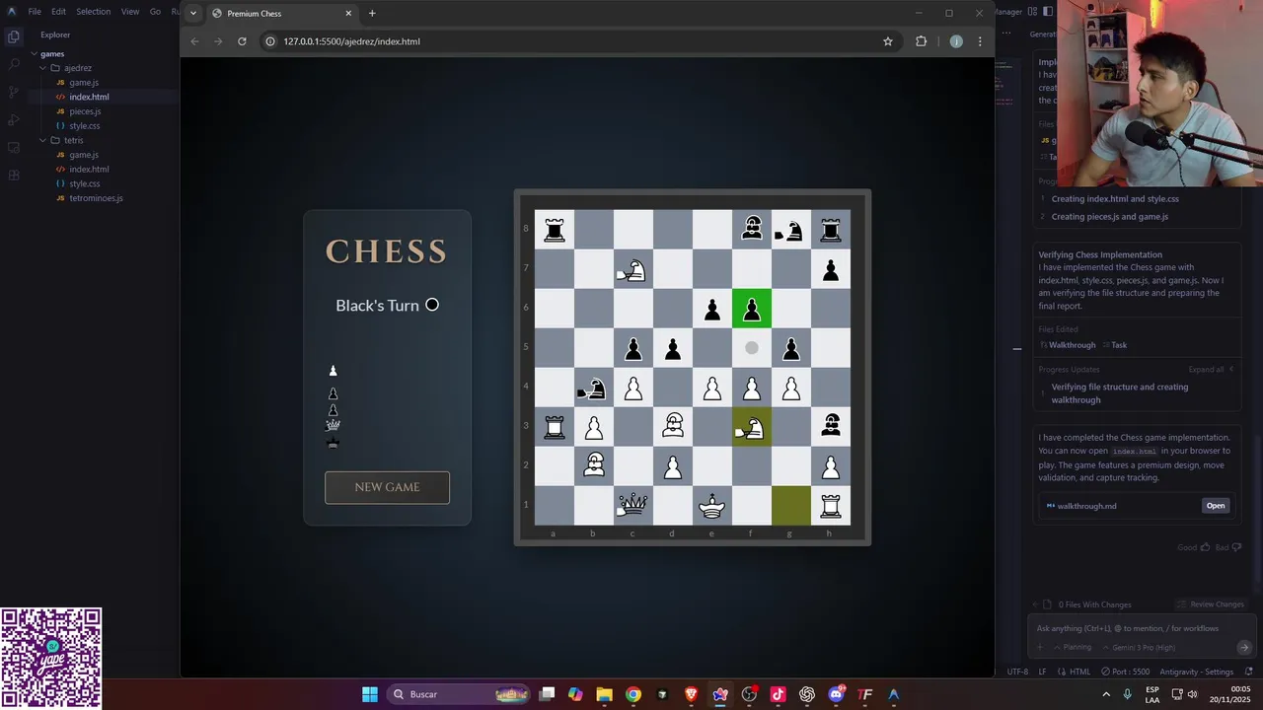Send message with arrow button
The width and height of the screenshot is (1263, 710).
(x=1244, y=648)
